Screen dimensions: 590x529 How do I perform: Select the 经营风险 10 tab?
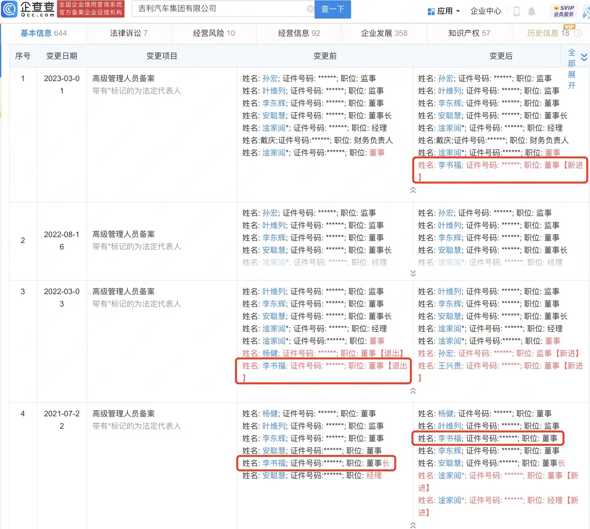point(214,33)
